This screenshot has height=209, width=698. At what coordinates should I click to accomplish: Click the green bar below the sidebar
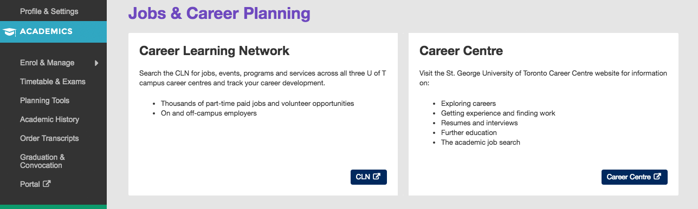click(53, 206)
